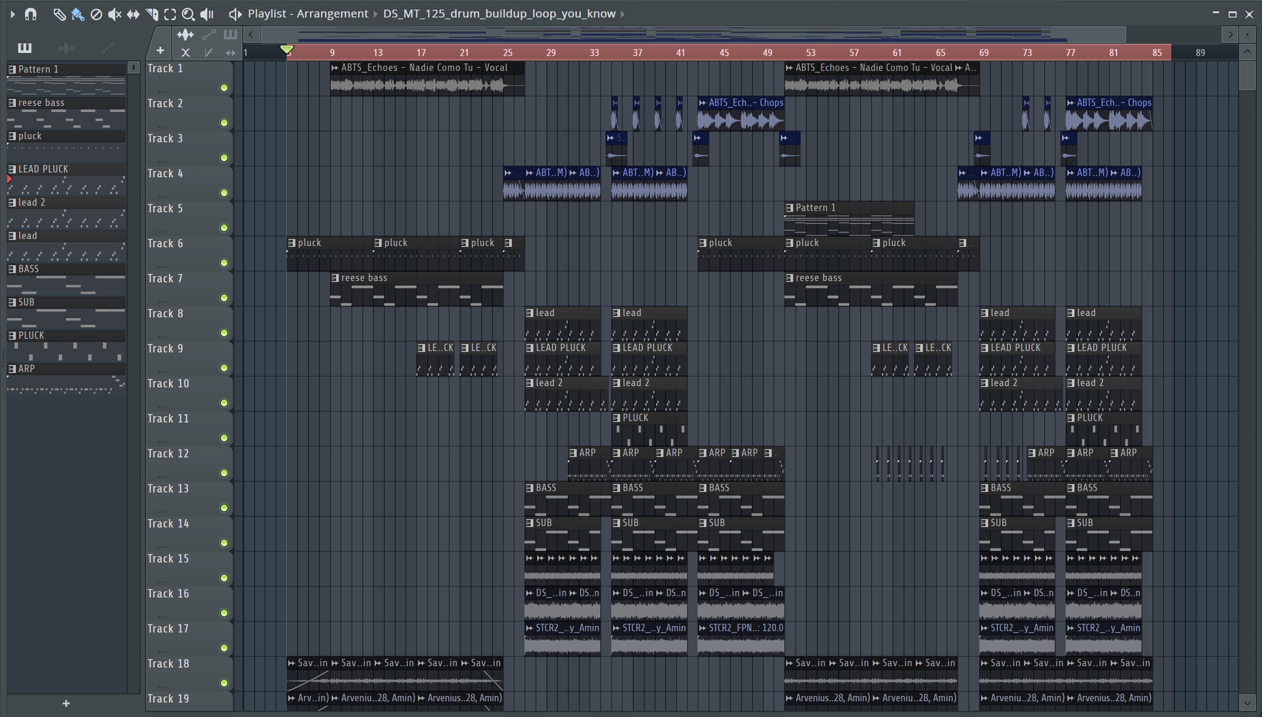This screenshot has width=1262, height=717.
Task: Select the Delete tool
Action: pos(96,14)
